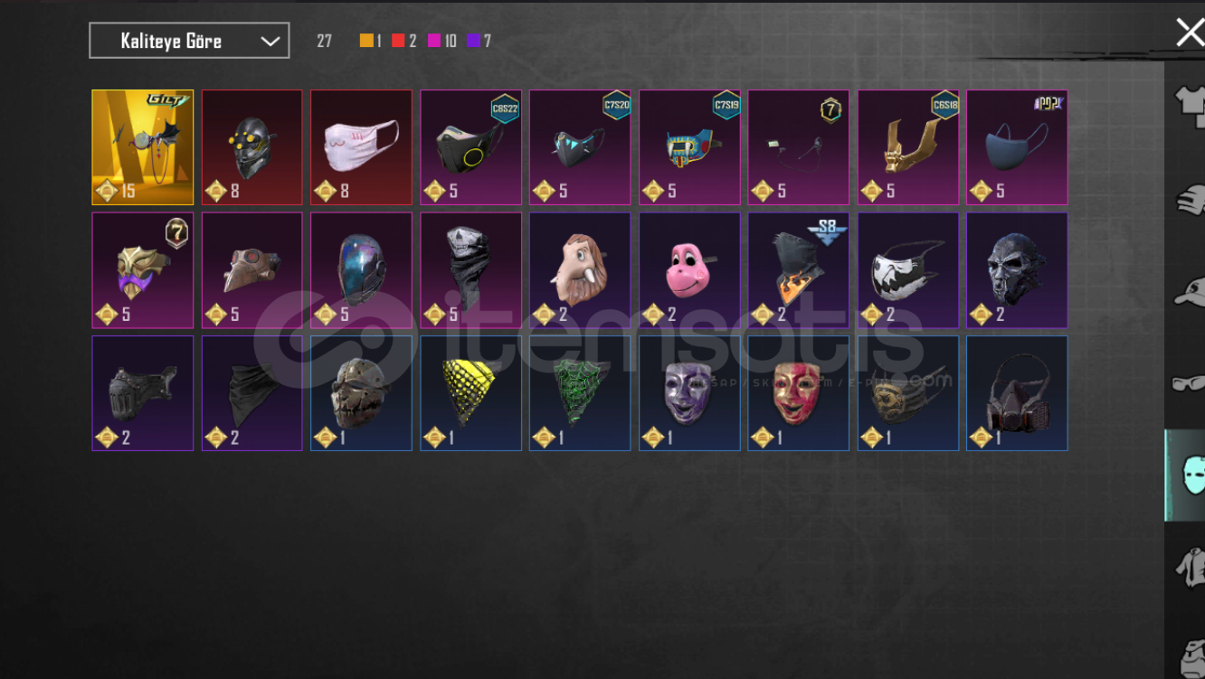The image size is (1205, 679).
Task: Select the golden GILT mask item
Action: [x=142, y=147]
